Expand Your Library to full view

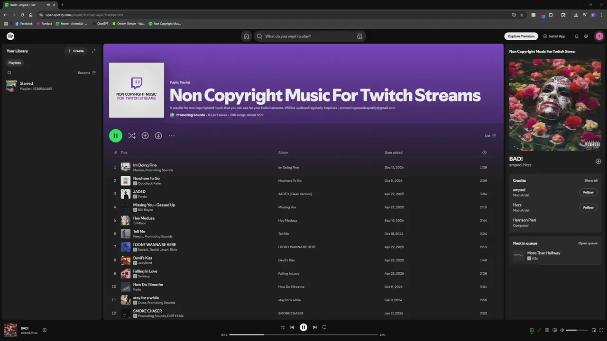point(93,51)
